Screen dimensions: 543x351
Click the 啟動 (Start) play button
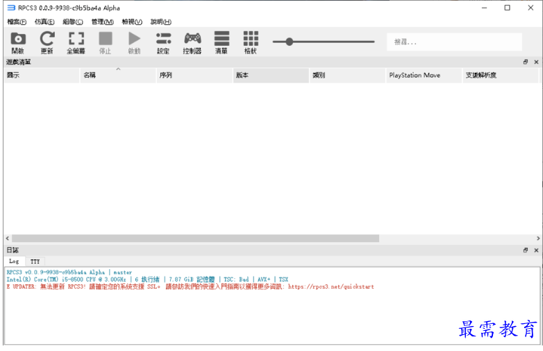[135, 42]
